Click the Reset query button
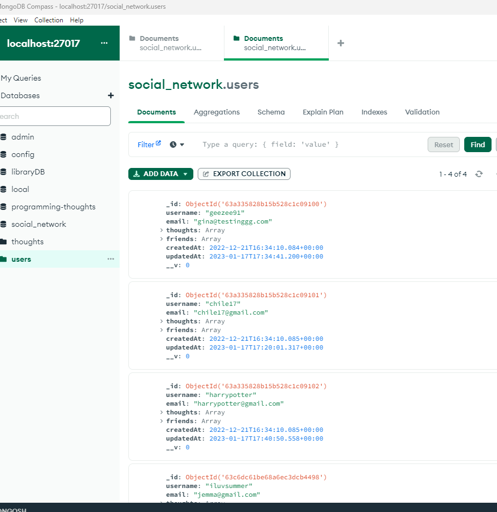The height and width of the screenshot is (512, 497). [x=443, y=144]
